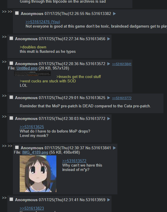
Task: Follow backlink >>531613772 in post header
Action: click(122, 98)
